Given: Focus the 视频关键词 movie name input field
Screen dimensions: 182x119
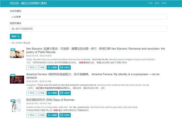Looking at the screenshot, I should pyautogui.click(x=88, y=29).
